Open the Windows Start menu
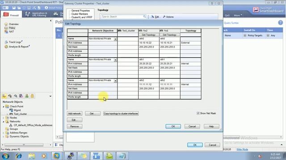The image size is (286, 160). pos(6,156)
